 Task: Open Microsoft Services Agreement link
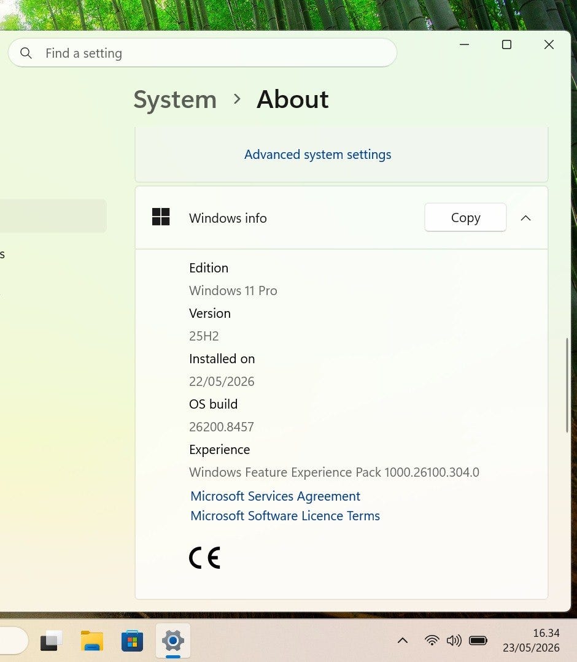tap(276, 496)
